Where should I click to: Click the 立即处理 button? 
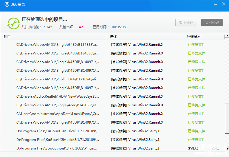coord(212,22)
